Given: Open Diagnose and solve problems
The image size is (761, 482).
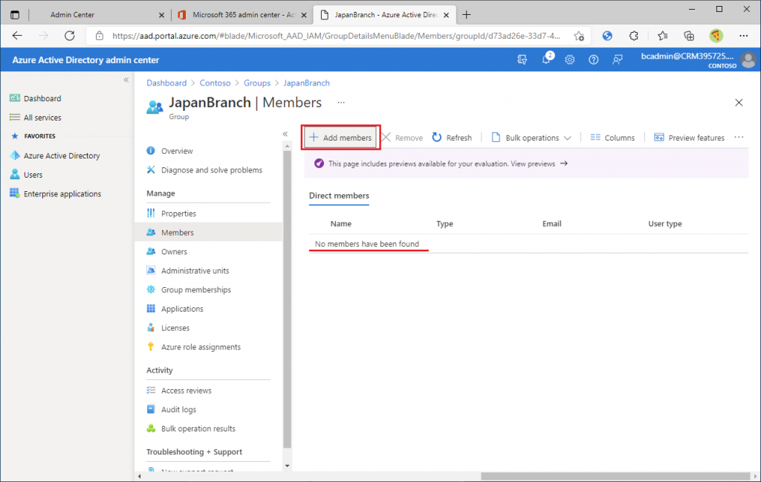Looking at the screenshot, I should 209,170.
